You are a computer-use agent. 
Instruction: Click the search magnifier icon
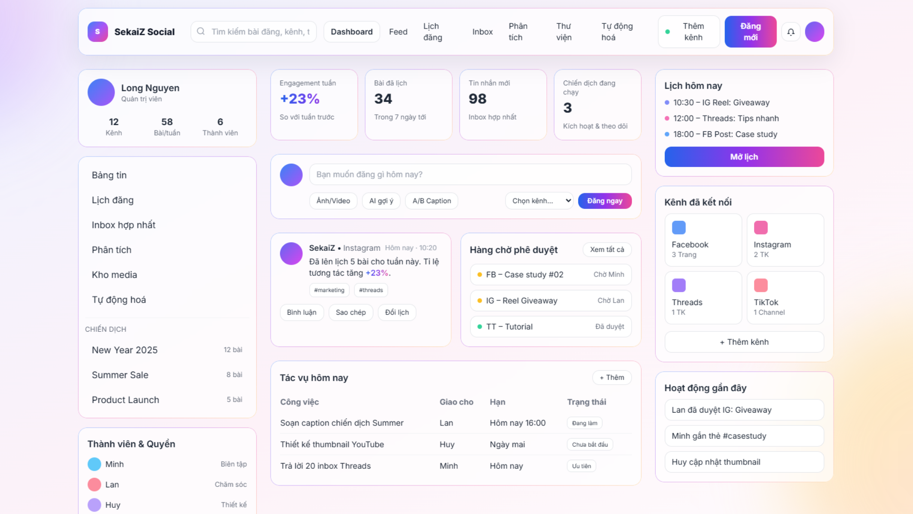[x=201, y=31]
